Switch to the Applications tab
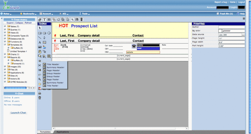 62,132
